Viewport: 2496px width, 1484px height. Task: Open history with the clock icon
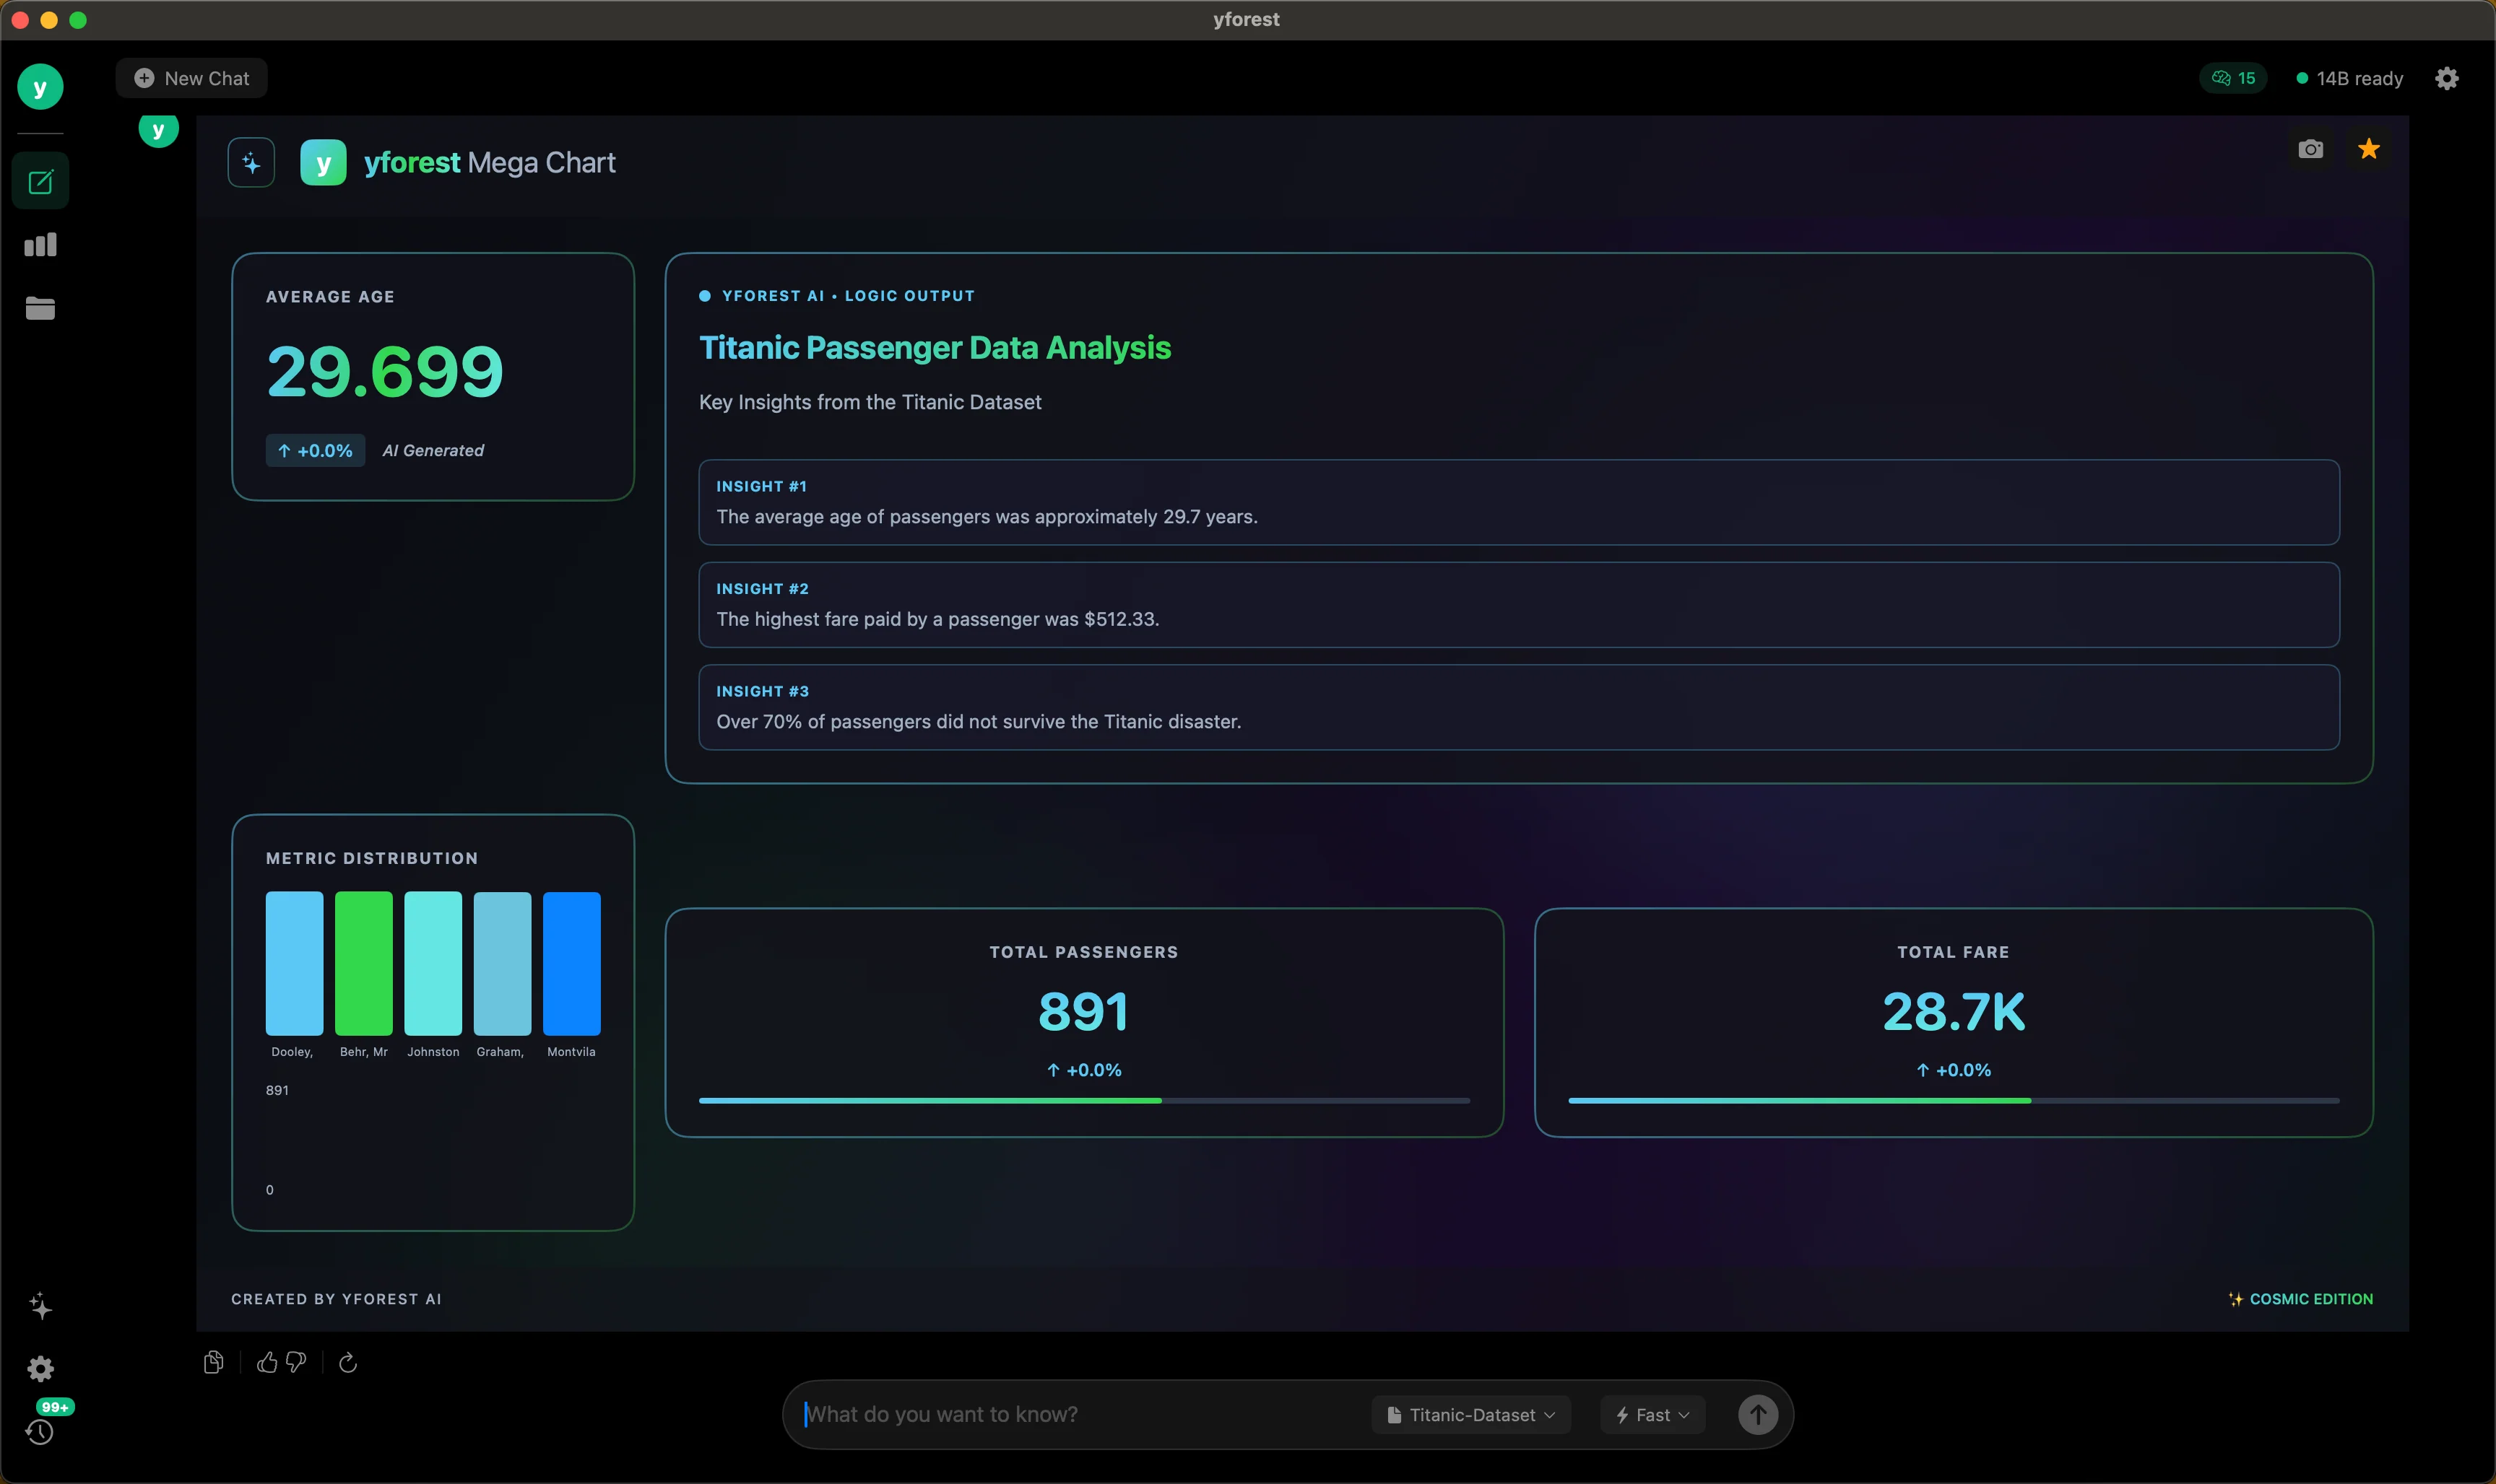coord(40,1432)
